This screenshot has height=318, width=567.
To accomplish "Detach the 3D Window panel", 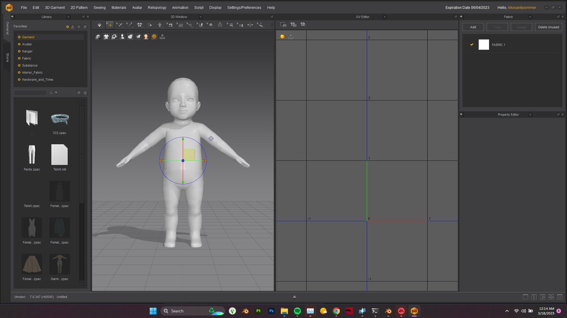I will 272,16.
